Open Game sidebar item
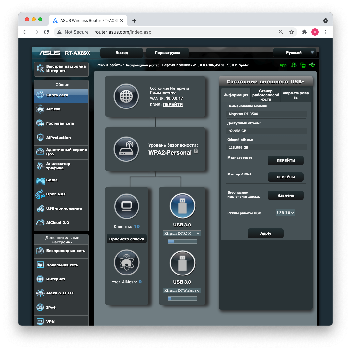The width and height of the screenshot is (351, 350). 61,180
